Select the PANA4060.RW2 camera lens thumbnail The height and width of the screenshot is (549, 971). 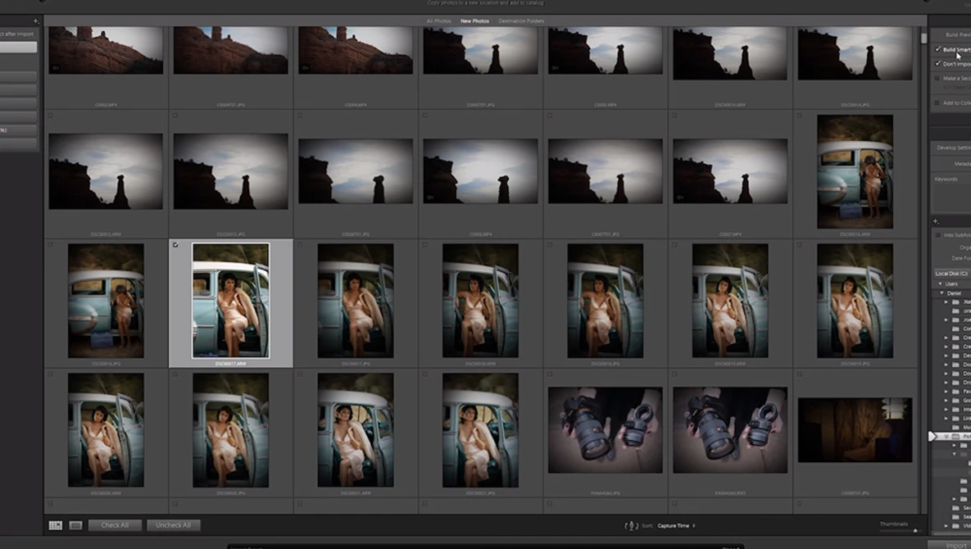(x=730, y=430)
